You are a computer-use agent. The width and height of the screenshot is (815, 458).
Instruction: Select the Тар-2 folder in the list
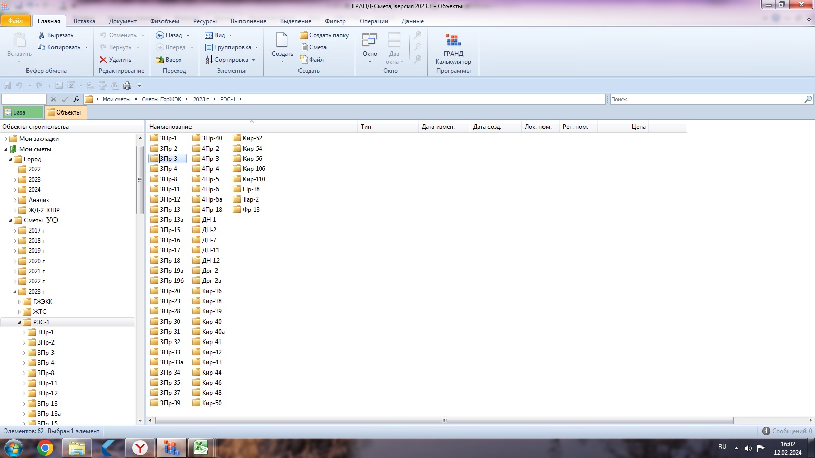click(246, 199)
